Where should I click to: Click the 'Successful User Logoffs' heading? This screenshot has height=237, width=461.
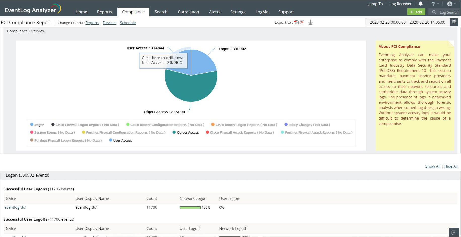[x=25, y=219]
